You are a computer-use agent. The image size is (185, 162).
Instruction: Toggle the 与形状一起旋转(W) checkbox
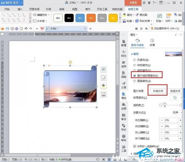click(134, 146)
